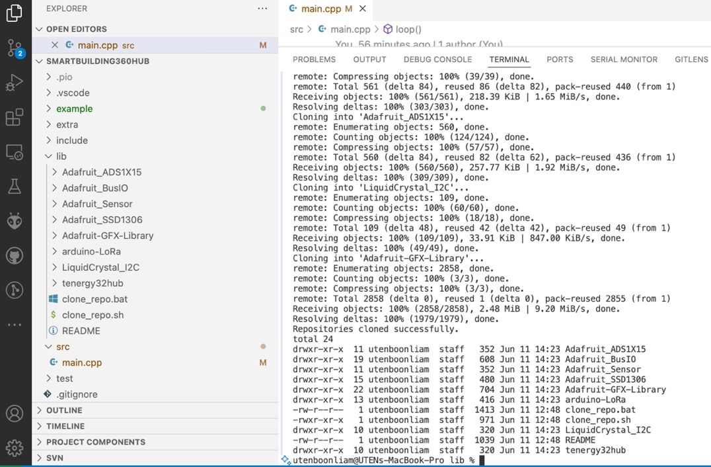The height and width of the screenshot is (467, 711).
Task: Open the Extensions view
Action: (14, 117)
